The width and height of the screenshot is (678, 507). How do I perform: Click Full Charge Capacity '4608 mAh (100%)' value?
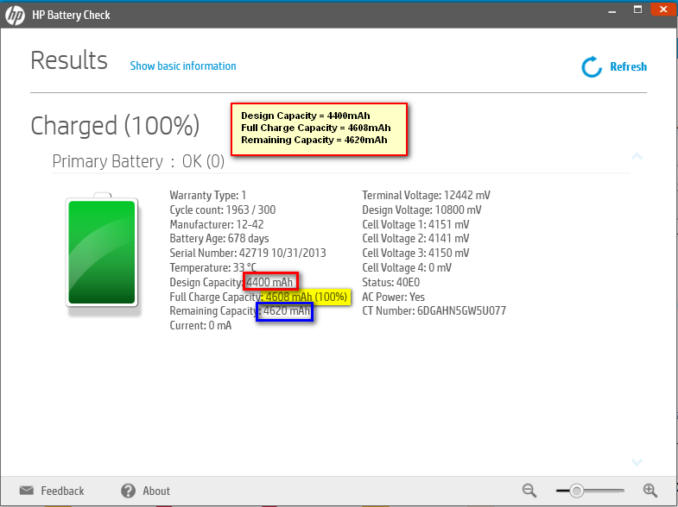306,297
